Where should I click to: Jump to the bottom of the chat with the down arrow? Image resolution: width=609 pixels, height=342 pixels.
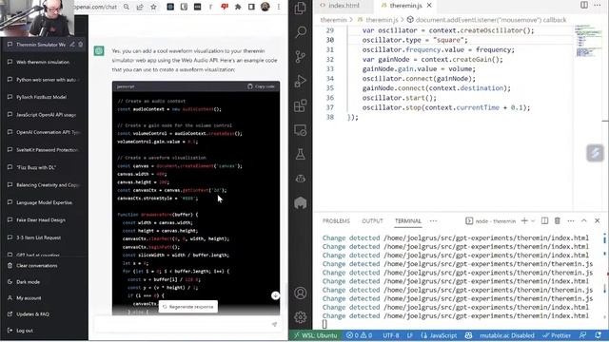pos(275,295)
